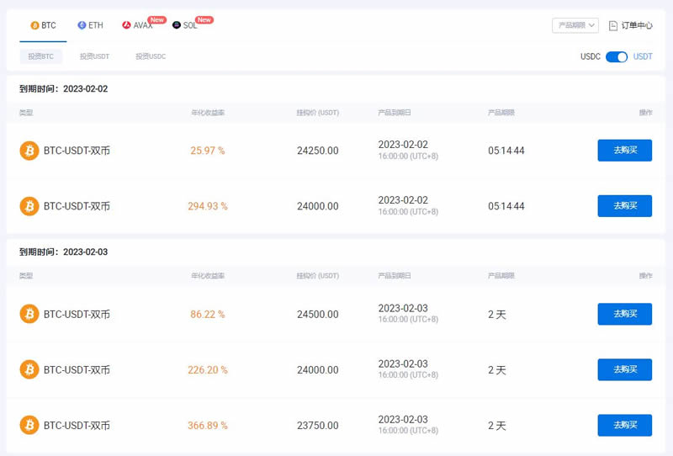This screenshot has height=456, width=673.
Task: Toggle the USDC/USDT currency switch
Action: click(x=617, y=56)
